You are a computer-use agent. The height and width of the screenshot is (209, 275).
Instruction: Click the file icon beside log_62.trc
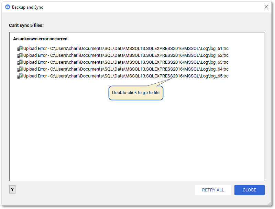(20, 55)
